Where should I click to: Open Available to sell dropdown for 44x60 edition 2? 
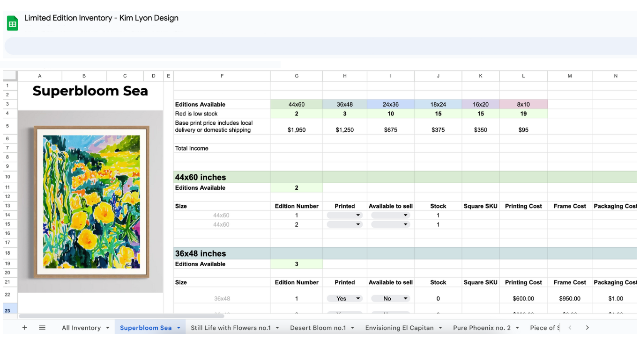pos(391,224)
